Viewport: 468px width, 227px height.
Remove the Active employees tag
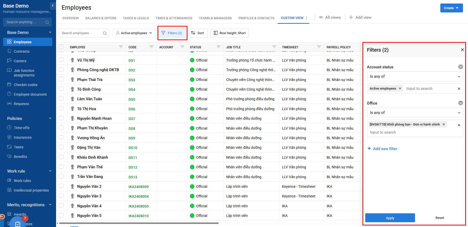(x=400, y=89)
